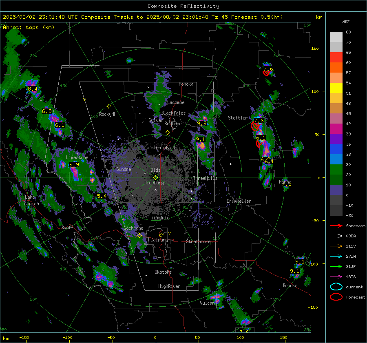
Task: Click the cyan 27ZW arrow icon
Action: (x=336, y=257)
